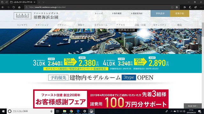Open the 現地案内図 header link

coord(137,13)
